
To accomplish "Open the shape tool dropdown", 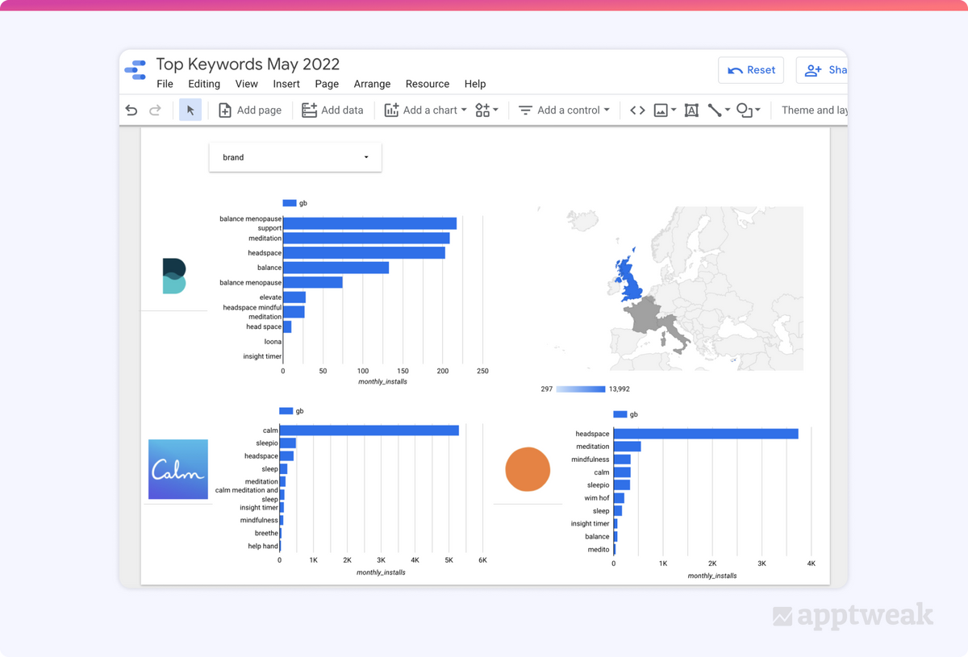I will (748, 110).
